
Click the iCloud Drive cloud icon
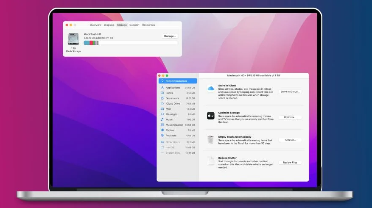(x=162, y=103)
